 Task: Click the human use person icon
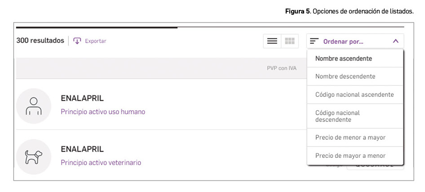tap(34, 106)
